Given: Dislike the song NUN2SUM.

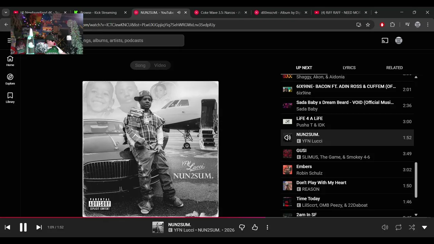Looking at the screenshot, I should [242, 227].
